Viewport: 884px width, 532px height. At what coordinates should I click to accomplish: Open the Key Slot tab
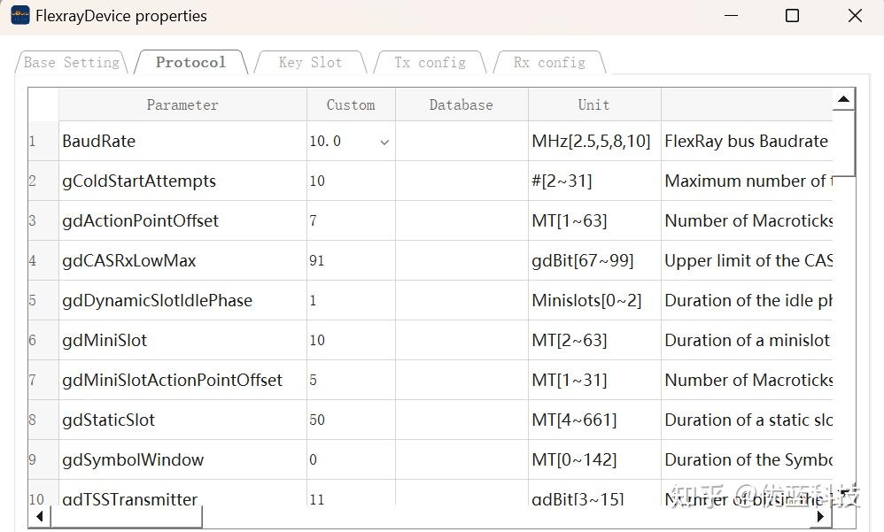310,63
